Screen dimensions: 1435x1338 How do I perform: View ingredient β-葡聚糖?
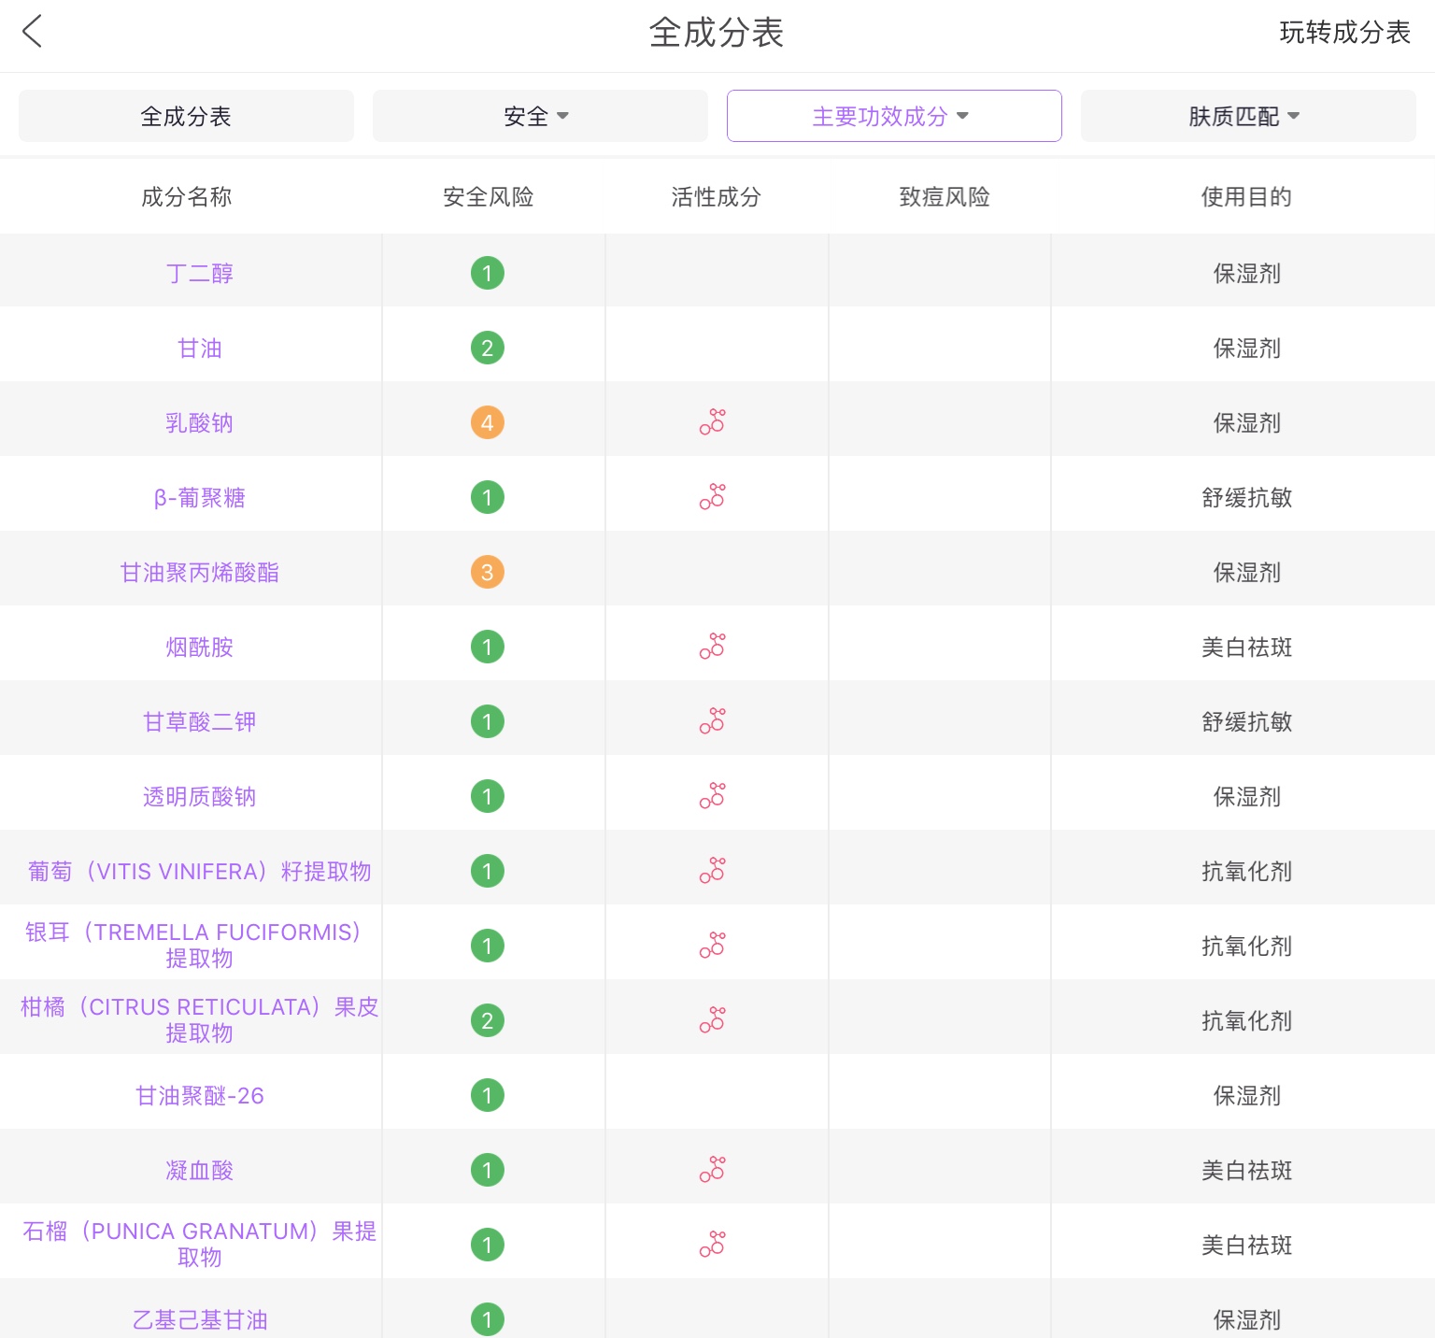(x=199, y=497)
